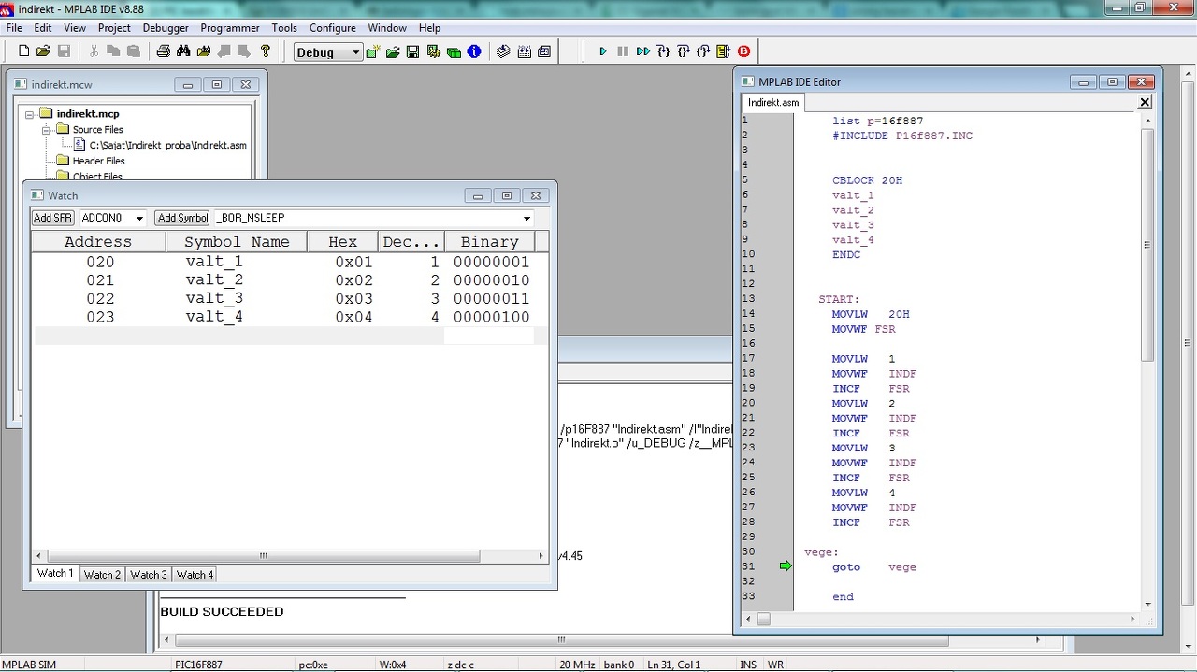Click the Animate double-arrow icon
Image resolution: width=1197 pixels, height=672 pixels.
(642, 51)
